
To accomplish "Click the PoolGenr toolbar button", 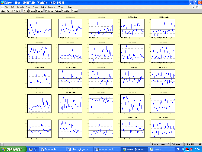I will tap(66, 11).
